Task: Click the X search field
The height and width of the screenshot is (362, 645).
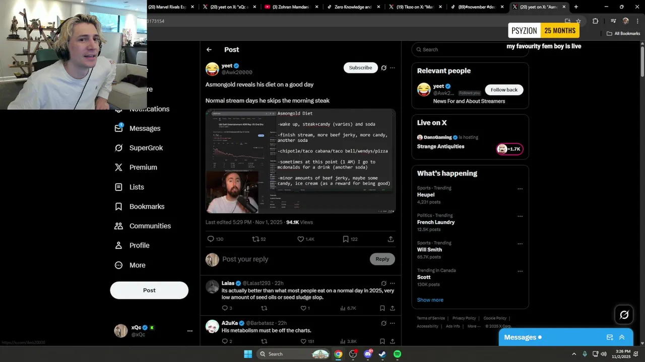Action: [x=470, y=50]
